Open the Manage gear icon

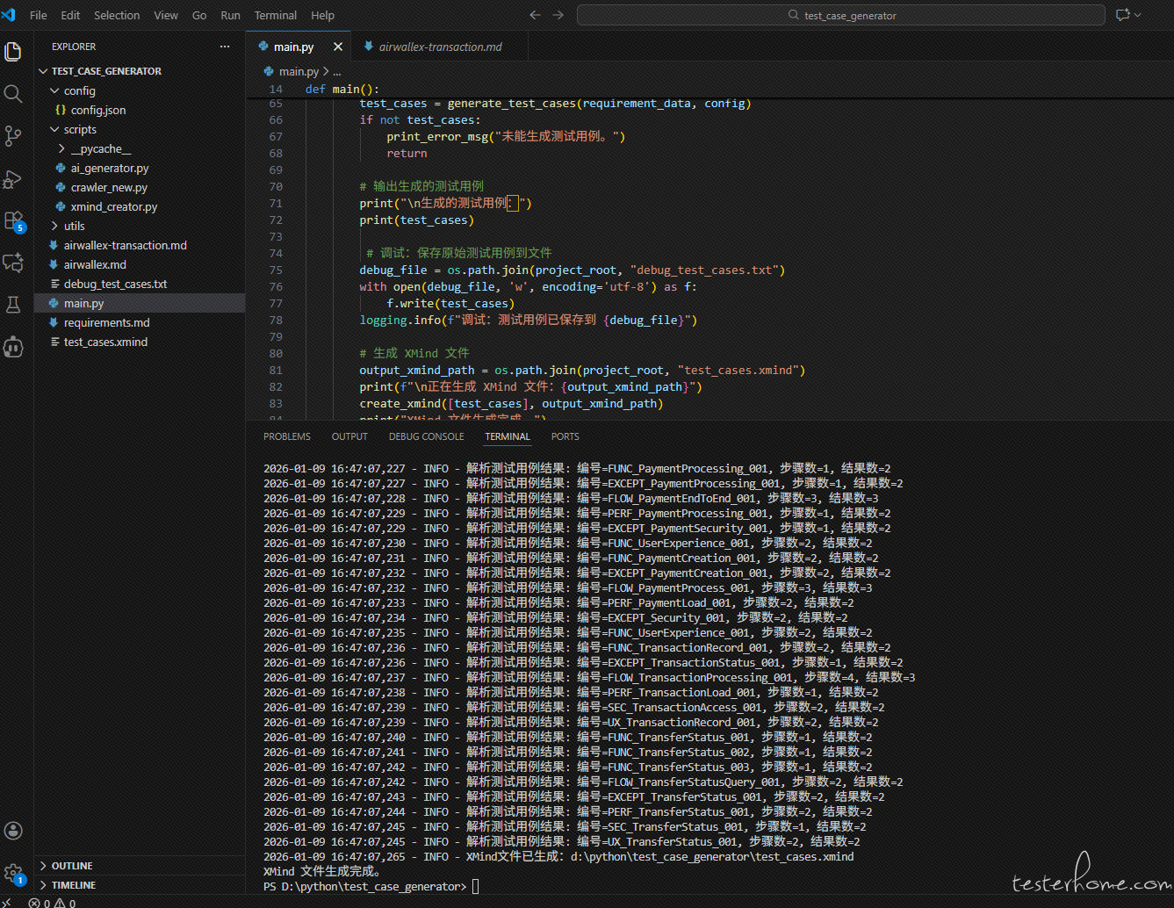click(x=13, y=873)
